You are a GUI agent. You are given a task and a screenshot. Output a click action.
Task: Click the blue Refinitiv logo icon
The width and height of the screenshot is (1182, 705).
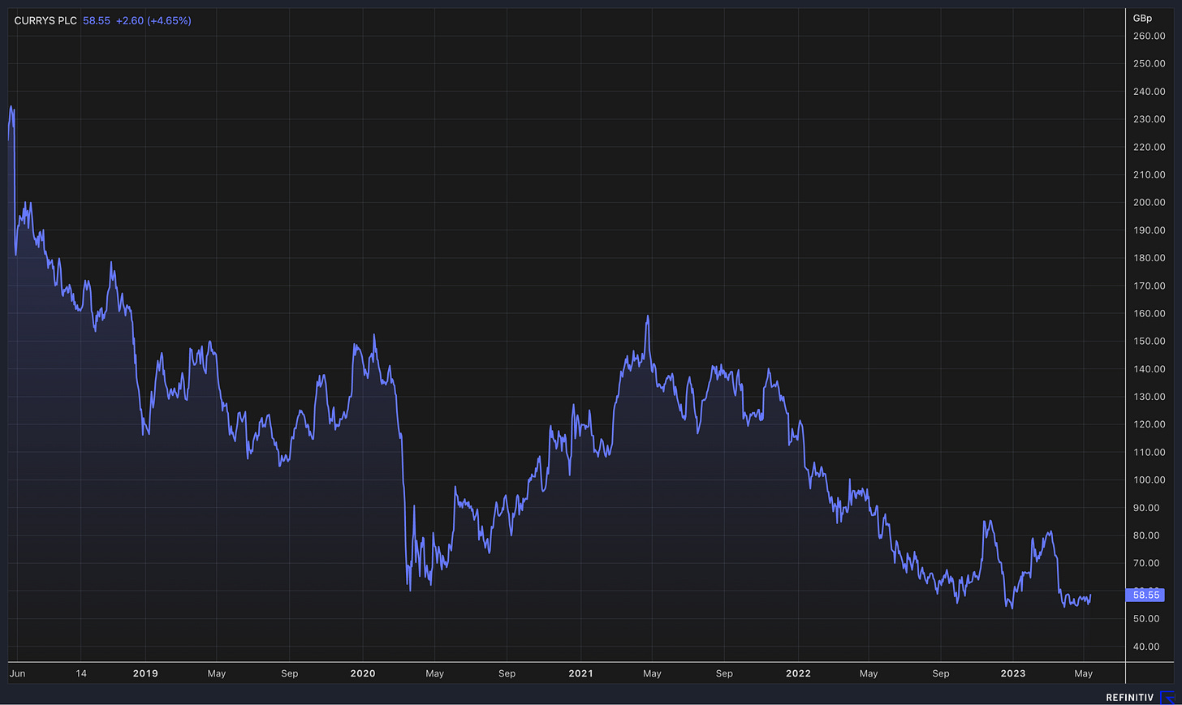[x=1167, y=697]
